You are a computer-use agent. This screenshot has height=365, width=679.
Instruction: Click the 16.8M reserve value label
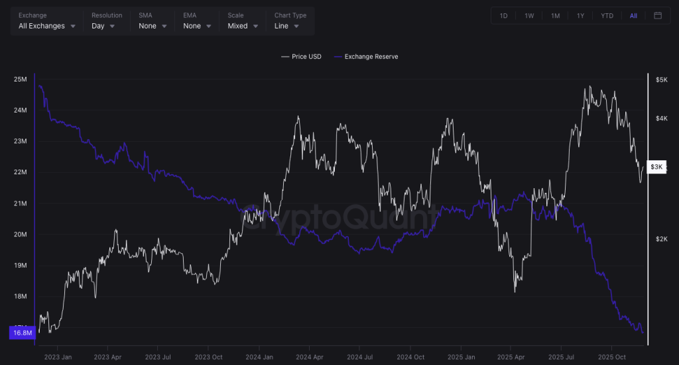pos(22,333)
